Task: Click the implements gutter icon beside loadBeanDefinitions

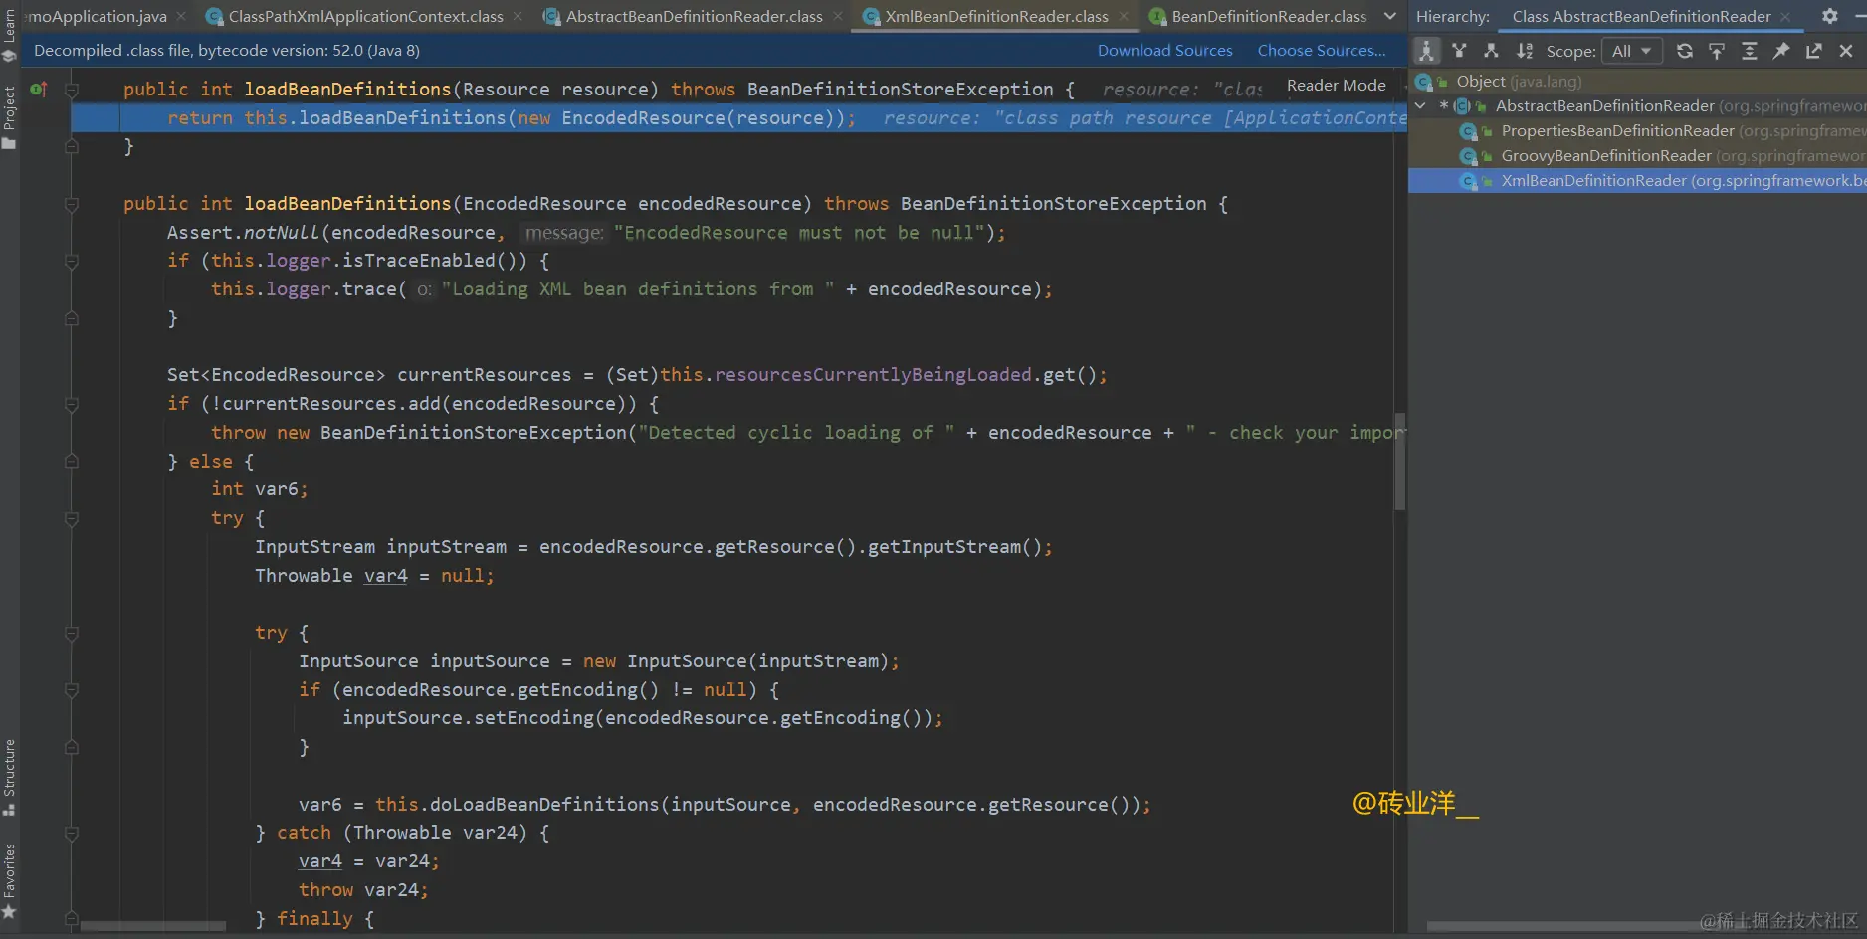Action: tap(39, 89)
